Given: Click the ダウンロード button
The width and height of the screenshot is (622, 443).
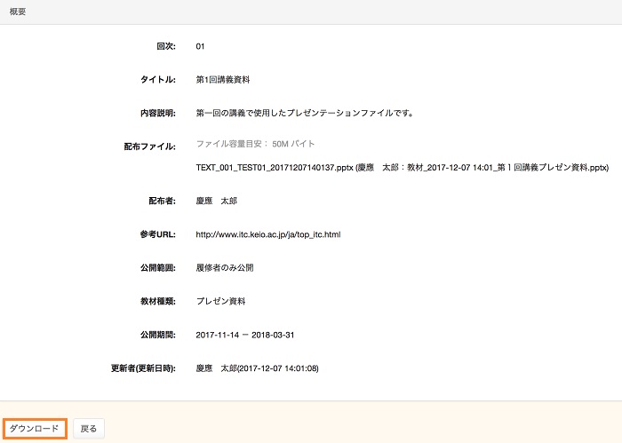Looking at the screenshot, I should pos(35,429).
